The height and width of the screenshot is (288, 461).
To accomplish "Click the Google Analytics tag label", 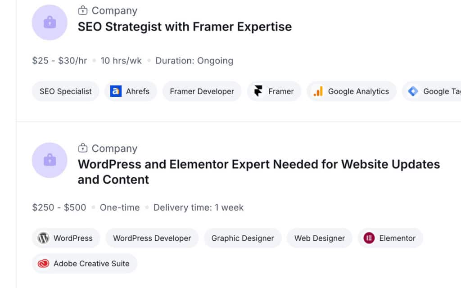I will 358,91.
